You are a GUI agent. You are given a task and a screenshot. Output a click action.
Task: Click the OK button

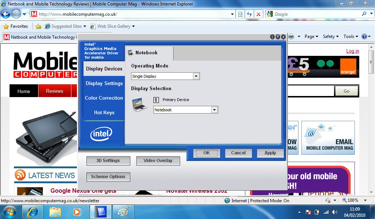click(207, 153)
